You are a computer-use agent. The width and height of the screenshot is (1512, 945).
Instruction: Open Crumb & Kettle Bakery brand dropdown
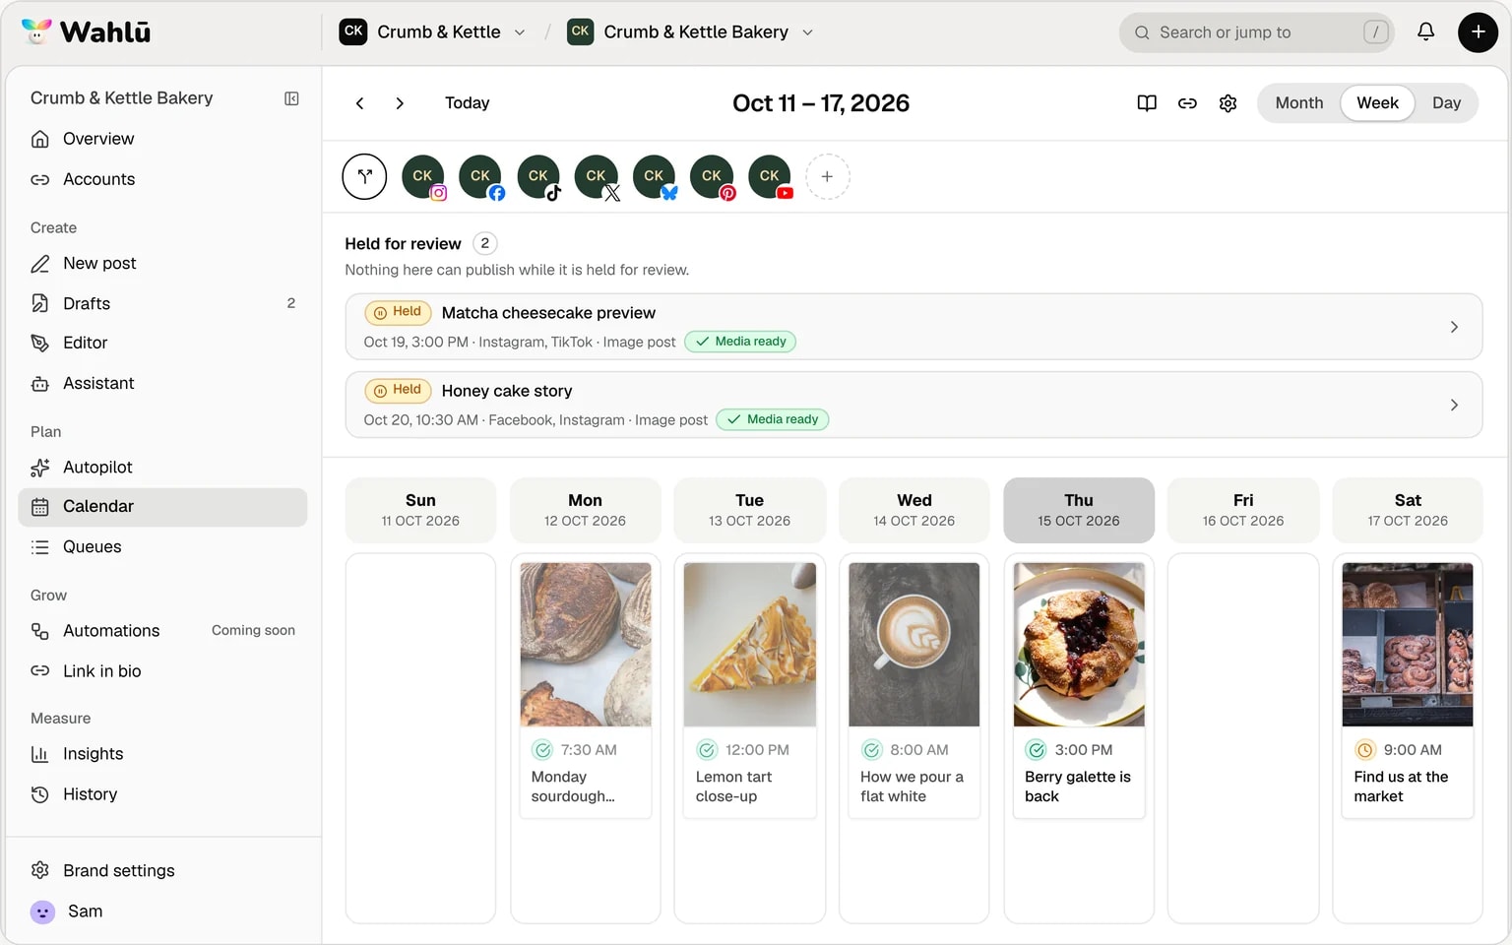pos(690,32)
